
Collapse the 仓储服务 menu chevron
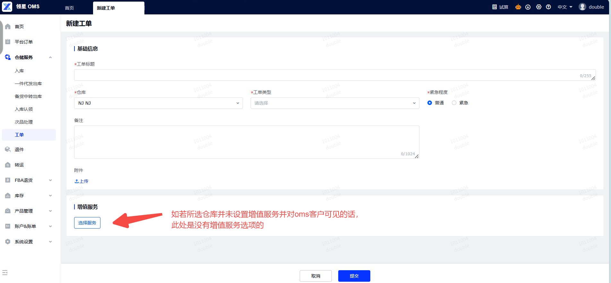(x=50, y=57)
